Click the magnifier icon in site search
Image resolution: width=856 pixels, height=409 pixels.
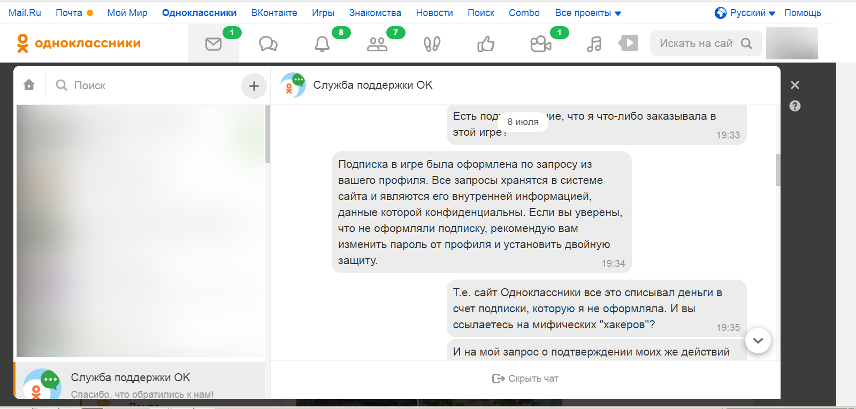point(746,43)
